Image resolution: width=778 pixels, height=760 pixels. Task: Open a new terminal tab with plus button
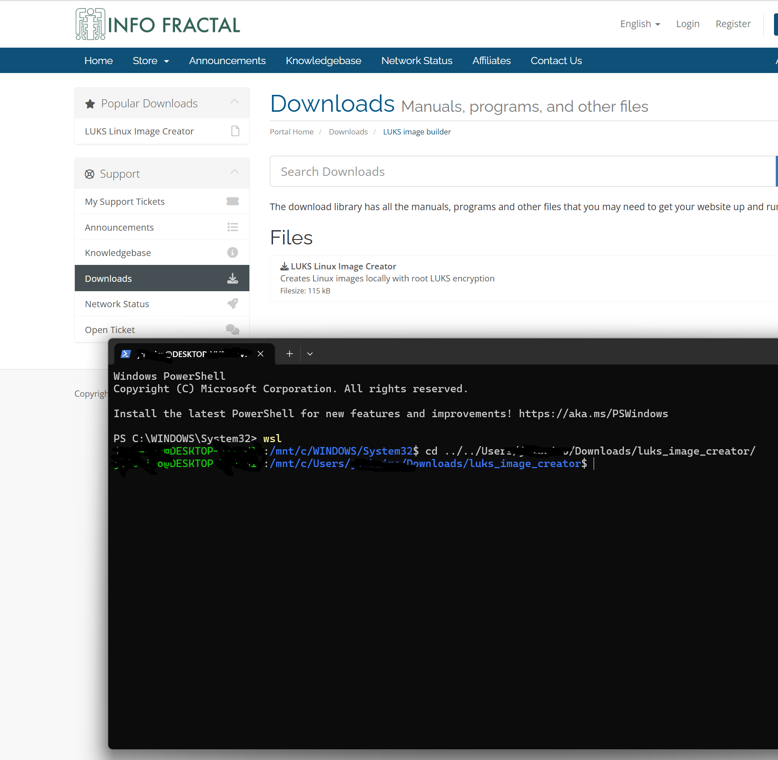289,354
